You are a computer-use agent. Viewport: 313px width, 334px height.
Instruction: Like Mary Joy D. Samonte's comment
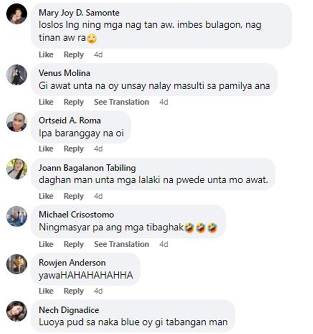coord(46,55)
